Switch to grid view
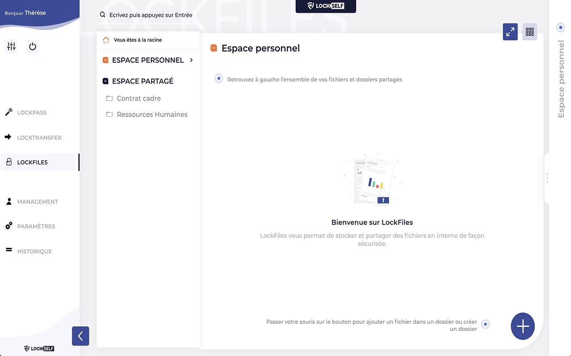 (530, 32)
